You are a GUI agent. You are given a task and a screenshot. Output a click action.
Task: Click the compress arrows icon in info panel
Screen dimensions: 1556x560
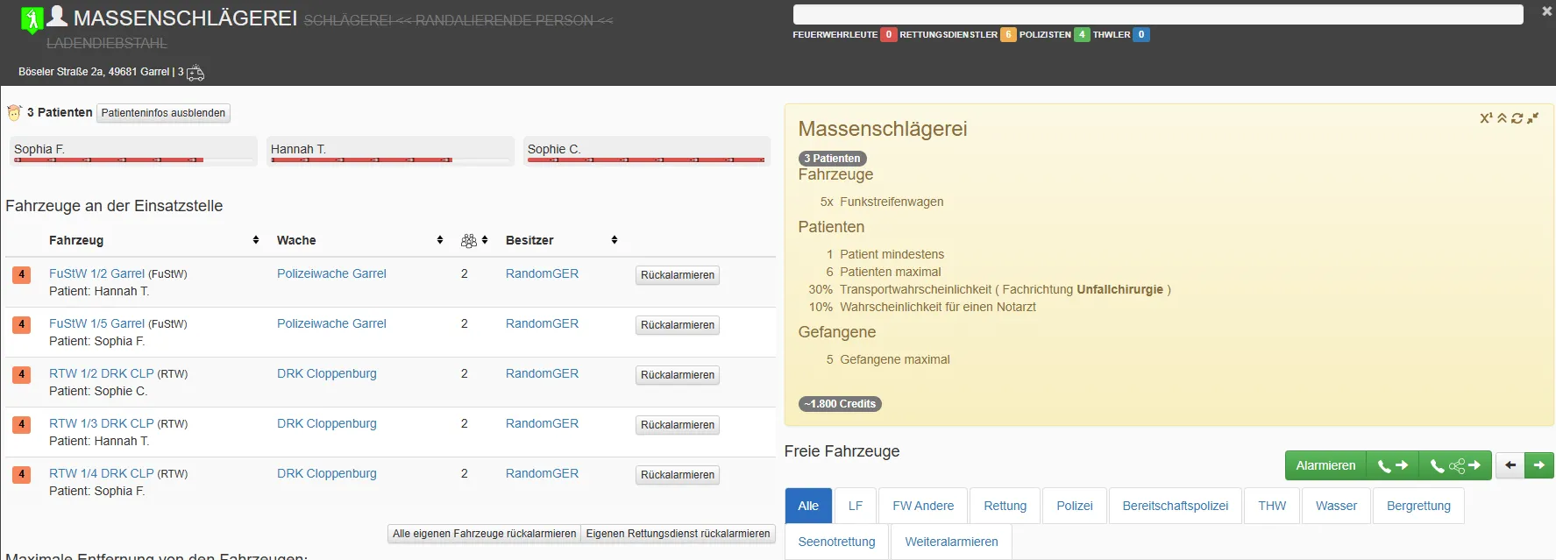point(1533,118)
